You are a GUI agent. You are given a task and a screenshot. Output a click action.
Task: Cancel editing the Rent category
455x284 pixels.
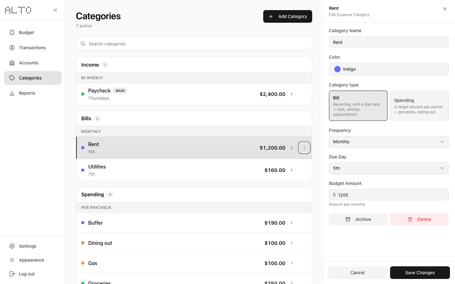tap(357, 273)
